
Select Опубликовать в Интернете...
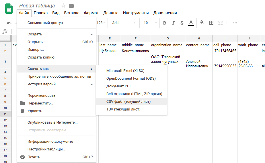(x=56, y=122)
